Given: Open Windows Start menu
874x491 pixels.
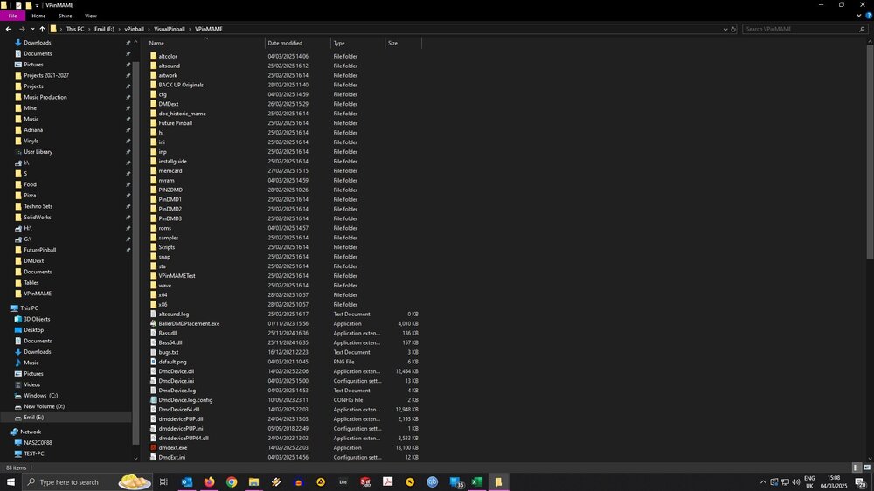Looking at the screenshot, I should pos(10,481).
